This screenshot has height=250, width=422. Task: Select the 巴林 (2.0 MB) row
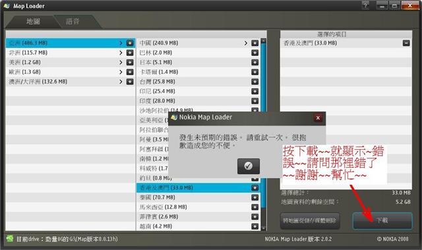(x=198, y=53)
